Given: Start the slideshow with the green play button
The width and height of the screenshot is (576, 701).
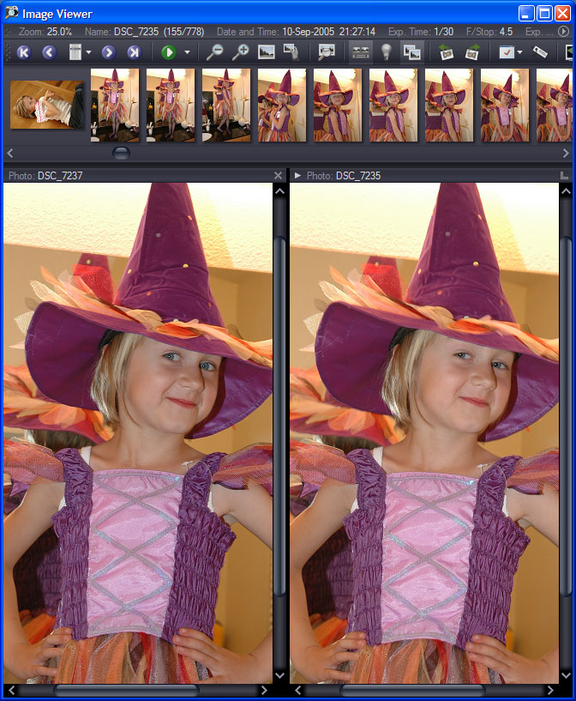Looking at the screenshot, I should (168, 52).
